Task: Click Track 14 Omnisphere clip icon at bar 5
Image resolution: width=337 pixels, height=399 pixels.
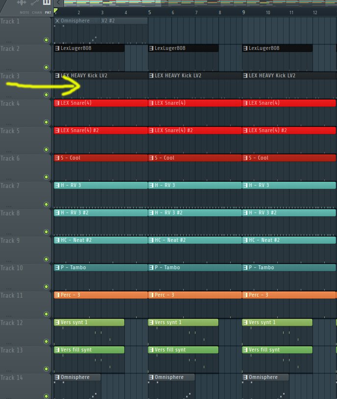Action: 151,377
